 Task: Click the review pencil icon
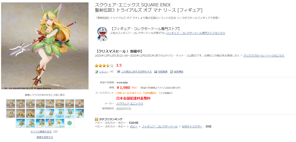point(97,72)
